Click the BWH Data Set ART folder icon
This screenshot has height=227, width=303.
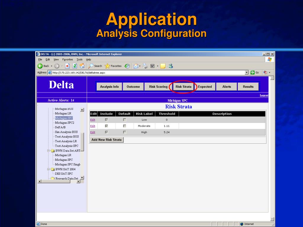point(53,150)
